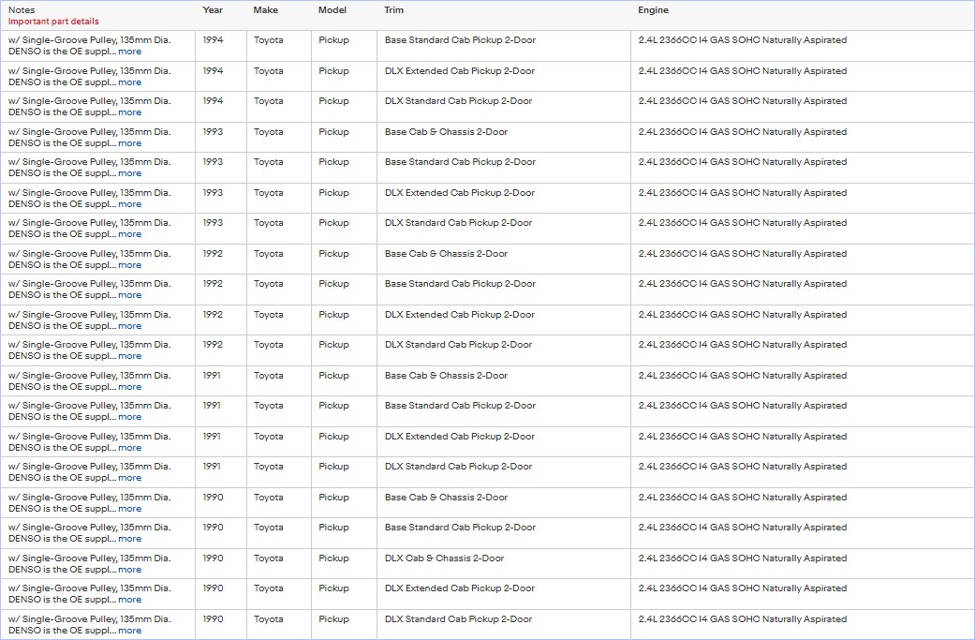Click 'Toyota' in 1993 Base Cab & Chassis row
Viewport: 975px width, 640px height.
coord(268,132)
